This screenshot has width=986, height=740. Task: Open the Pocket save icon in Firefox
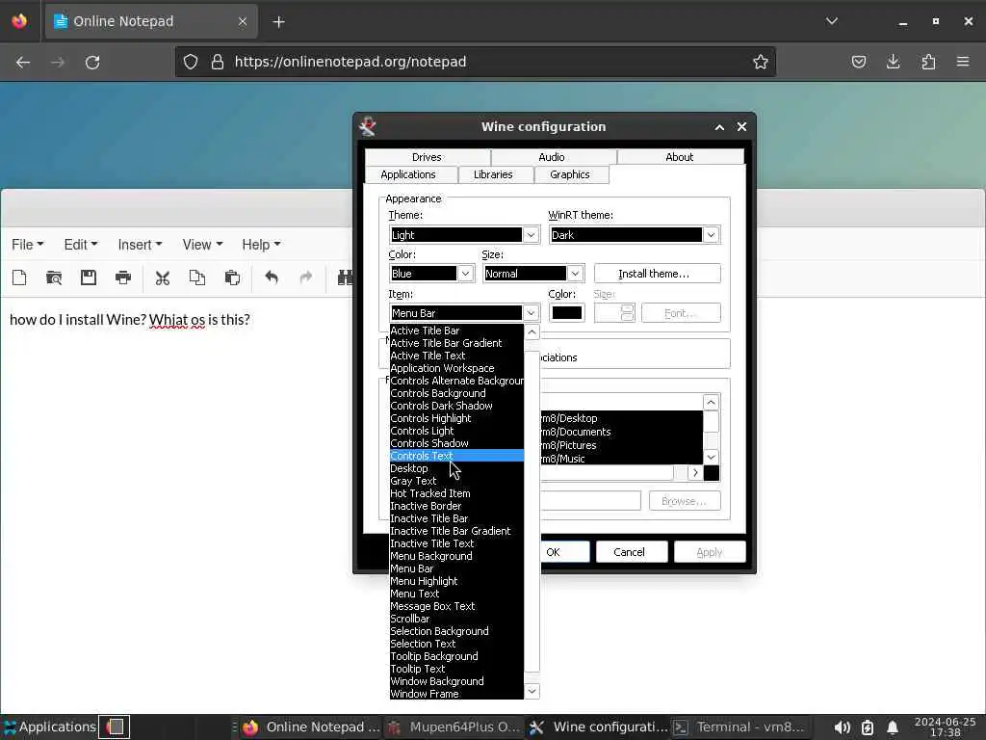[x=858, y=62]
